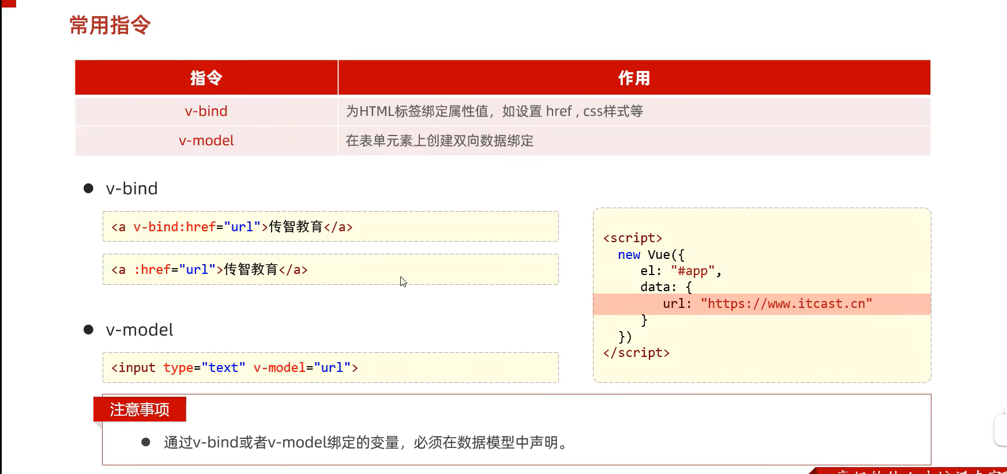Click the description 为HTML标签绑定属性值
Viewport: 1007px width, 474px height.
point(494,111)
